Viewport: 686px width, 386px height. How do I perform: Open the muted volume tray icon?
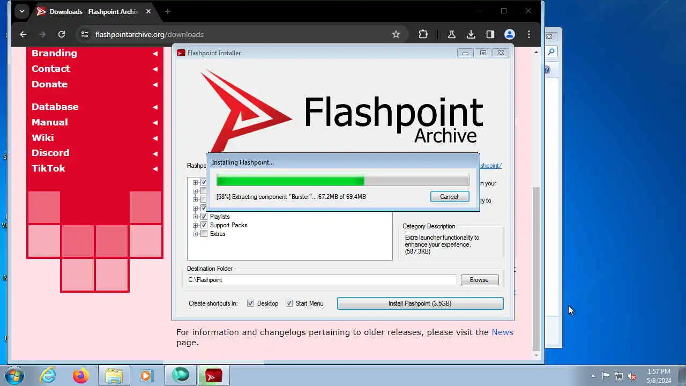632,376
